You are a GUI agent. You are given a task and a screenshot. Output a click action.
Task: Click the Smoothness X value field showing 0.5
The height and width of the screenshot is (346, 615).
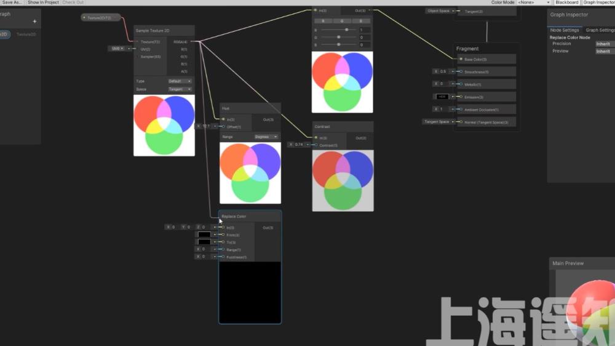444,71
